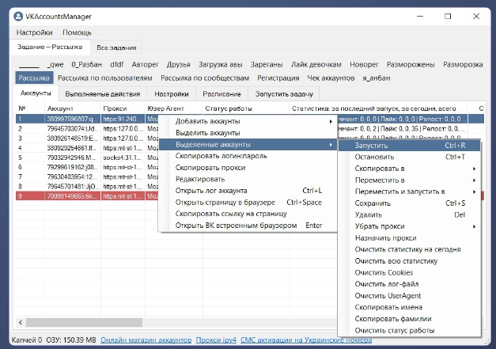The image size is (496, 349).
Task: Click Очистить статус работы
Action: click(x=409, y=331)
